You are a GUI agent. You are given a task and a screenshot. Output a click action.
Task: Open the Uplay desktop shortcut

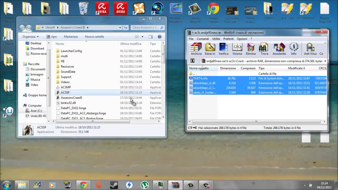[9, 112]
